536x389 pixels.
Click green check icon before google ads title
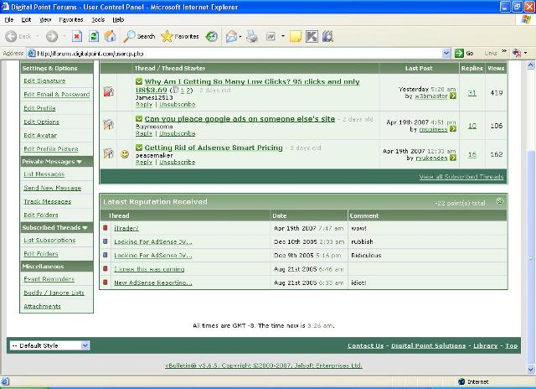(139, 119)
